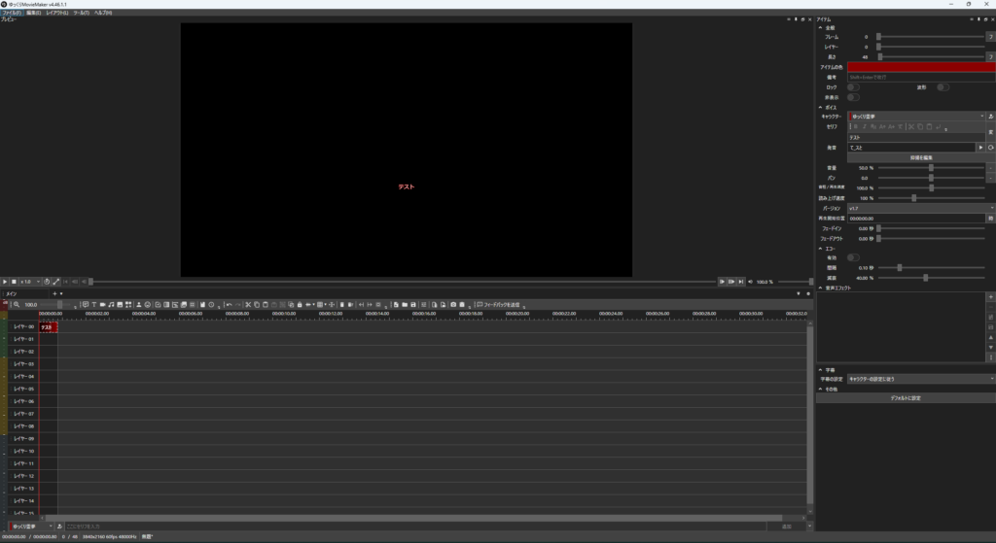The image size is (996, 543).
Task: Open the バージョン v1.7 dropdown
Action: (x=921, y=208)
